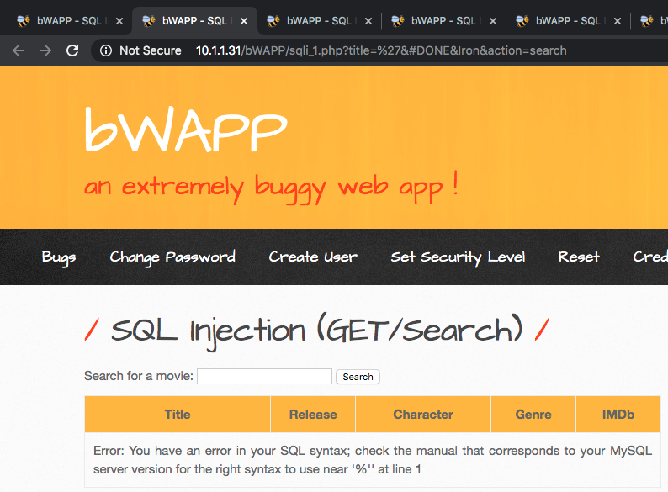The height and width of the screenshot is (492, 668).
Task: Close the fifth bWAPP - SQL tab
Action: point(618,21)
